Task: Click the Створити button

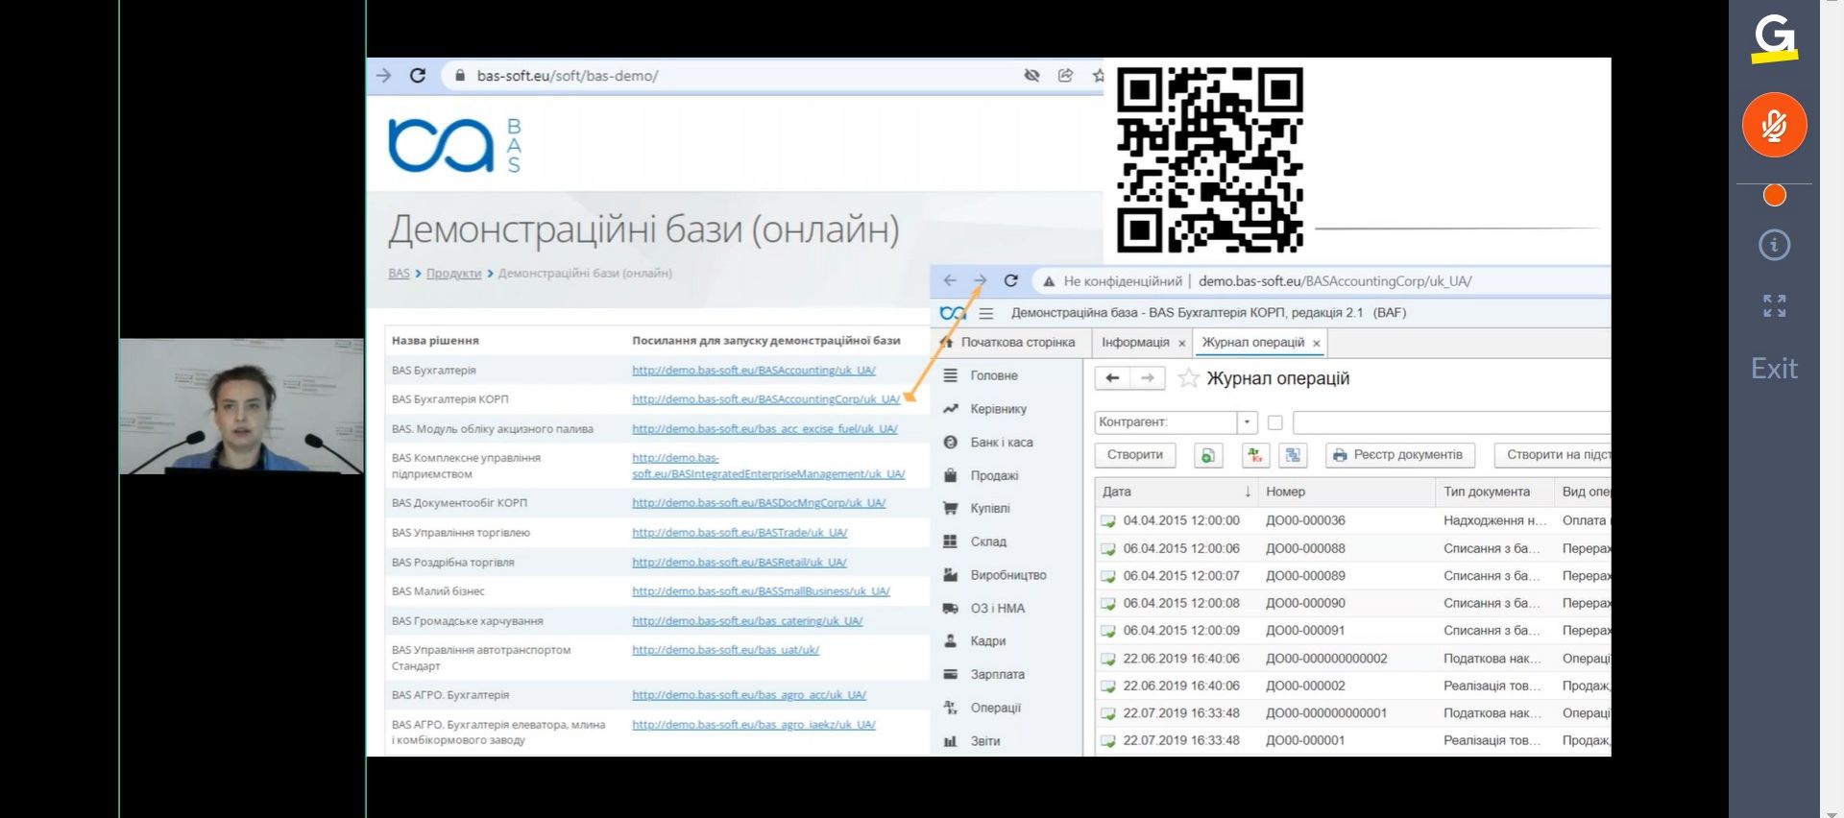Action: coord(1135,455)
